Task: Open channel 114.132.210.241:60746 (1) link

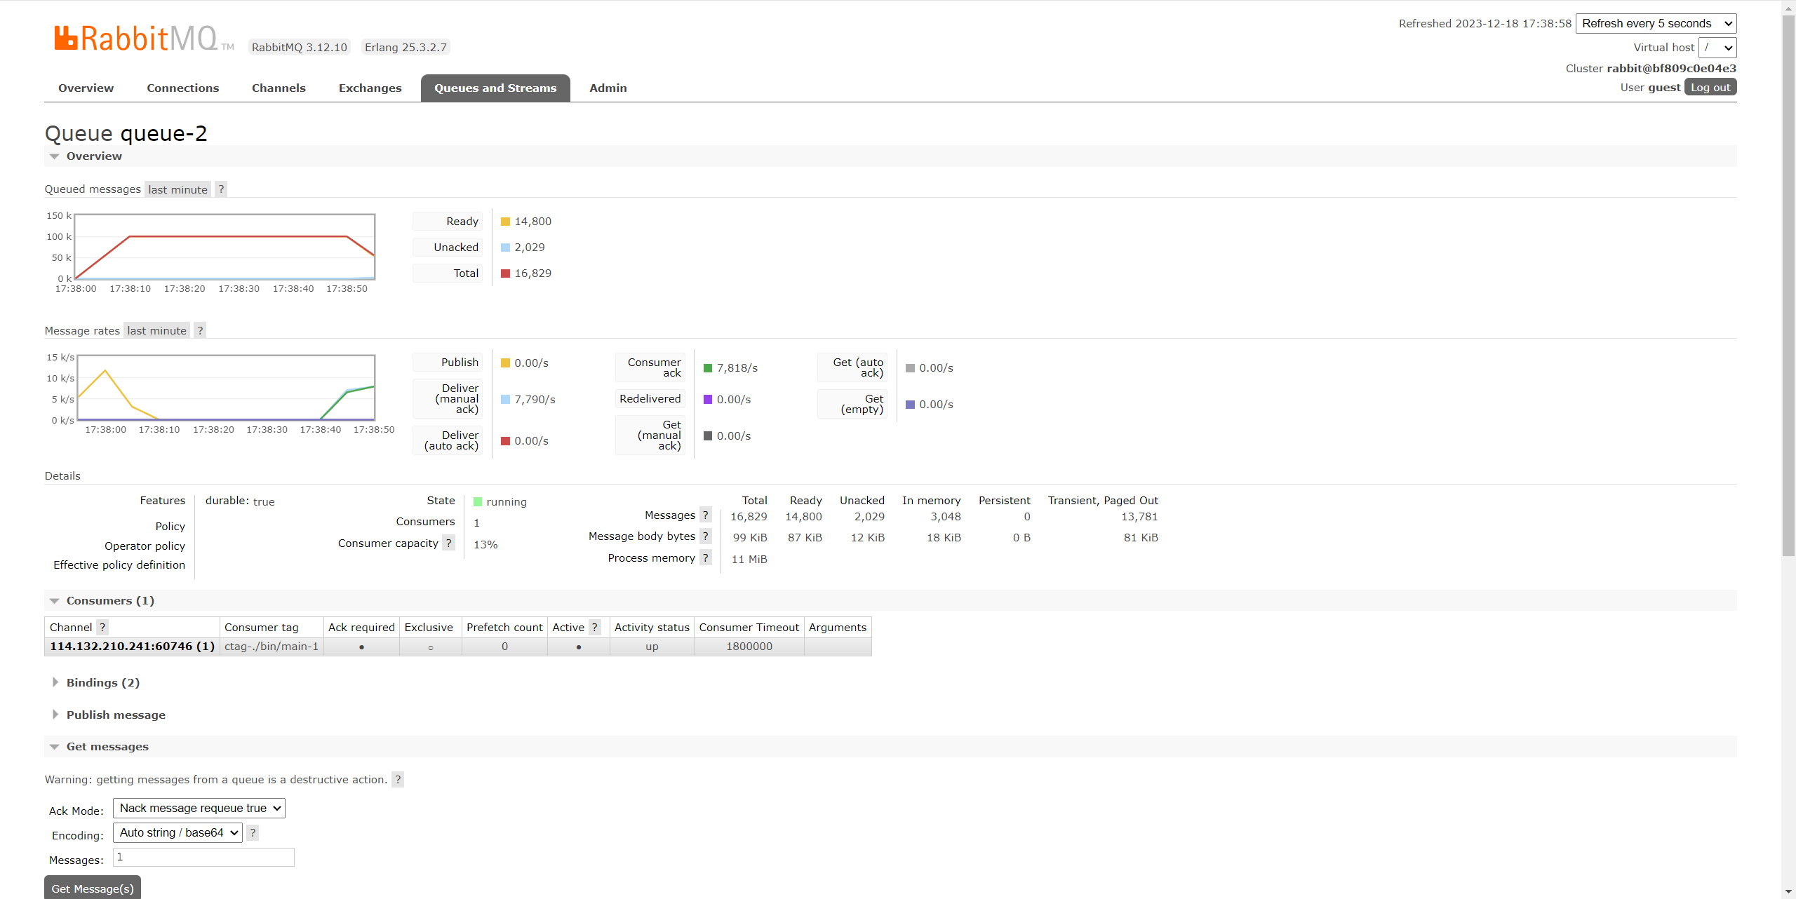Action: (132, 646)
